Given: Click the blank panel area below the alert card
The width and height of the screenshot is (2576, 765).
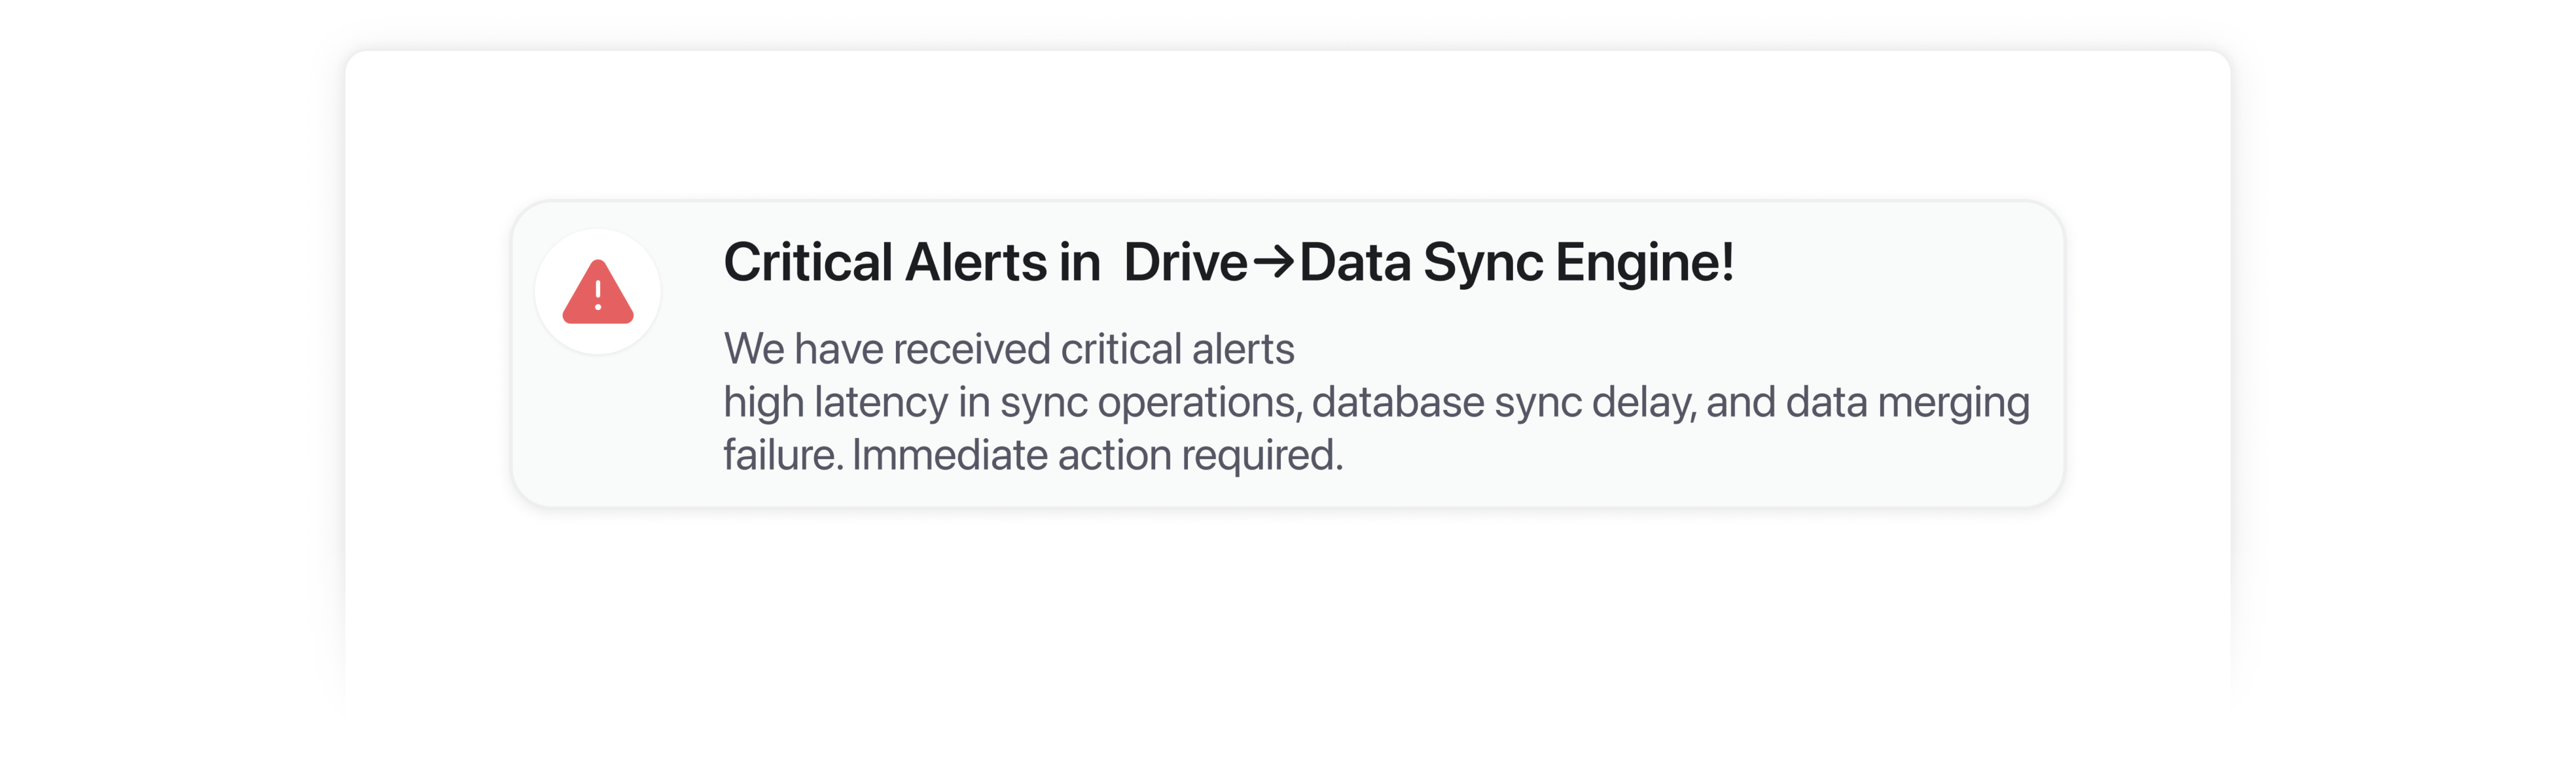Looking at the screenshot, I should (1288, 609).
